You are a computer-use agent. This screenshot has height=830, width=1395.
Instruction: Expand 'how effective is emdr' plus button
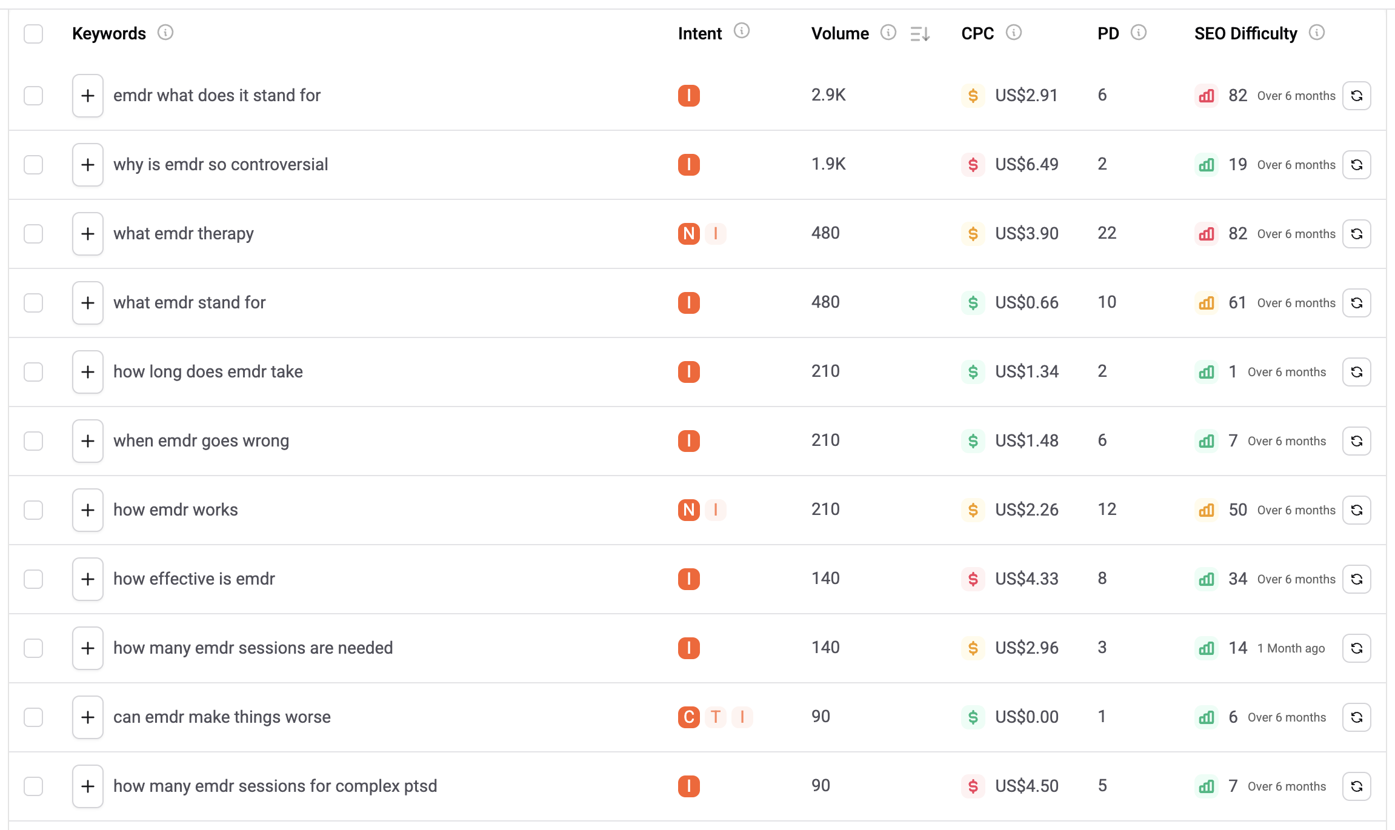click(88, 579)
